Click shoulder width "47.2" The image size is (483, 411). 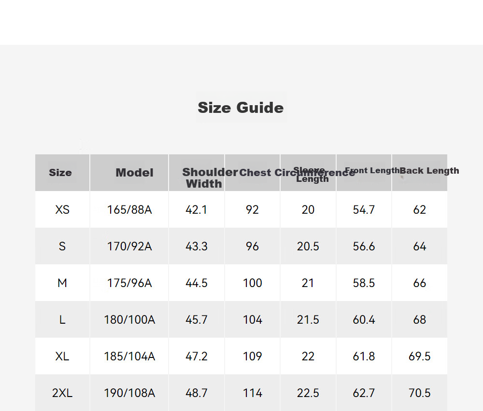[196, 356]
